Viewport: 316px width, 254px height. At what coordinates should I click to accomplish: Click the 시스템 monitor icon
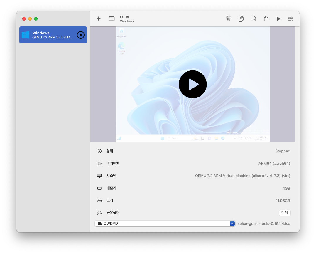point(99,176)
